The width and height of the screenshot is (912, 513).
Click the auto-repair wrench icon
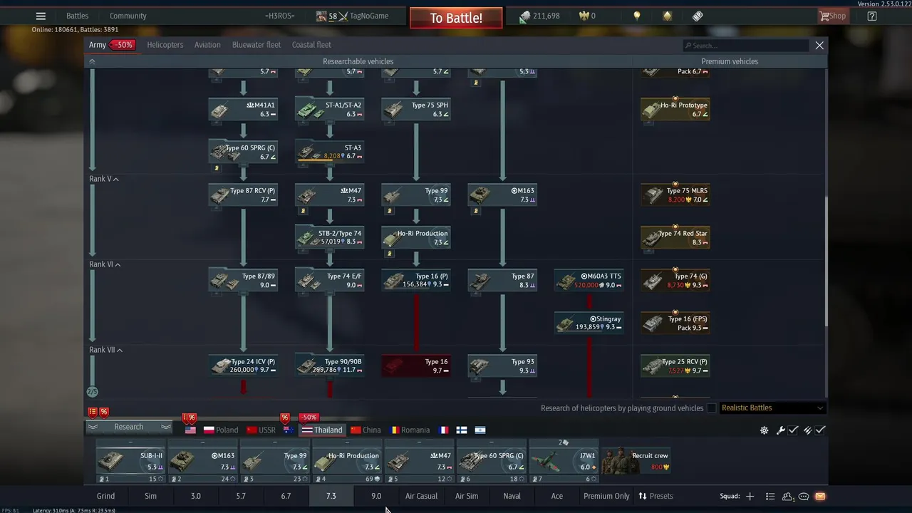pos(781,430)
